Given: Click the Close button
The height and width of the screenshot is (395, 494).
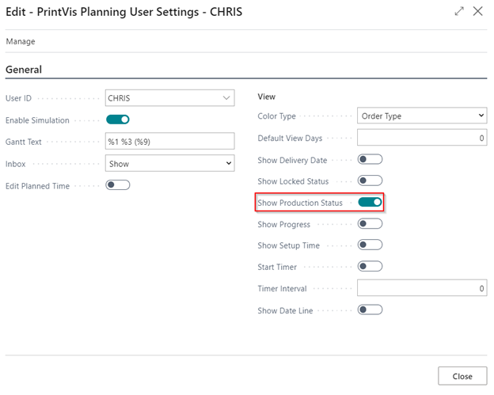Looking at the screenshot, I should click(x=462, y=376).
